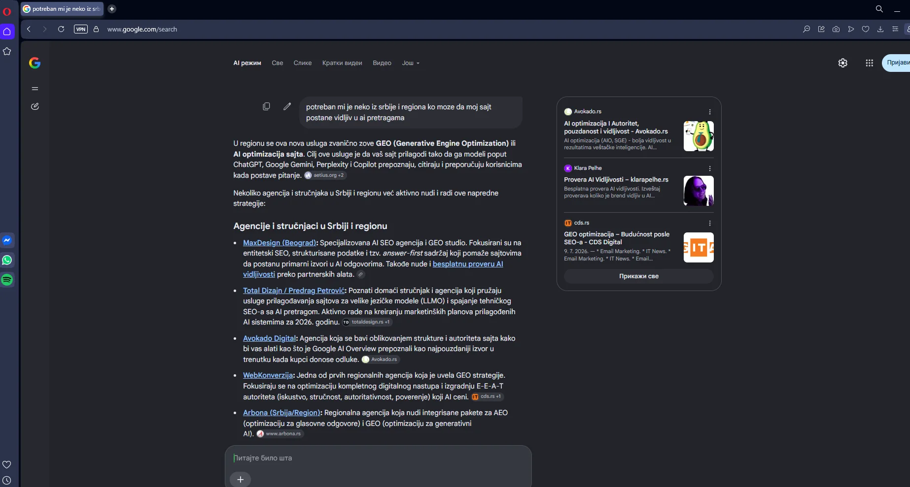Viewport: 910px width, 487px height.
Task: Open more options for the Avokado.rs card
Action: [x=710, y=112]
